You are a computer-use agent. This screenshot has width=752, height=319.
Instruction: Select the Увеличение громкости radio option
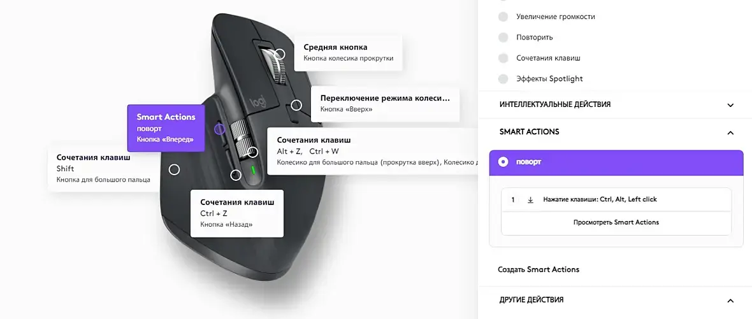(503, 17)
